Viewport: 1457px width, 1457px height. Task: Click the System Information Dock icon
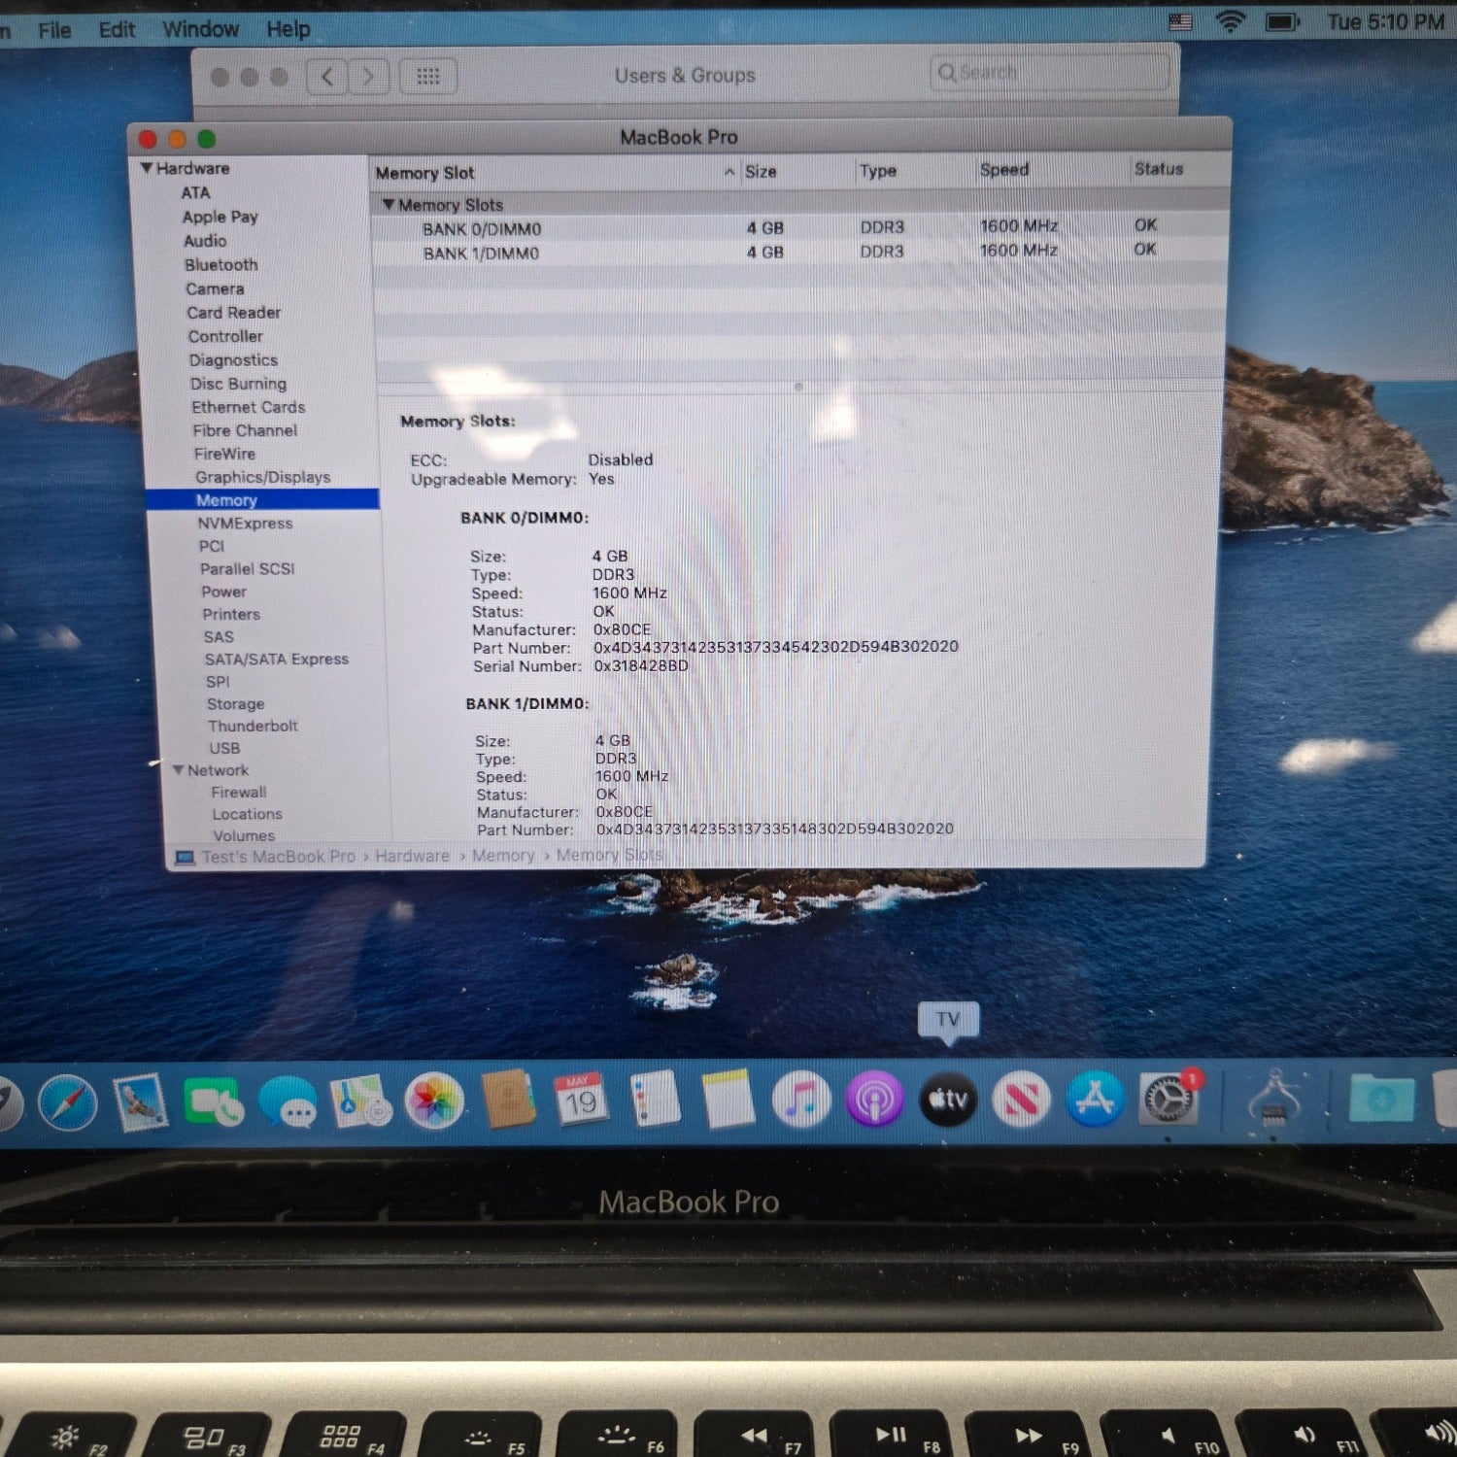1274,1099
